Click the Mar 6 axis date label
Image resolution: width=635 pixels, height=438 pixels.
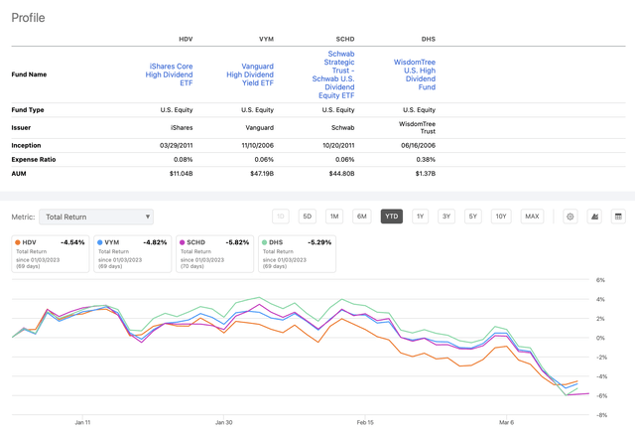(x=506, y=422)
